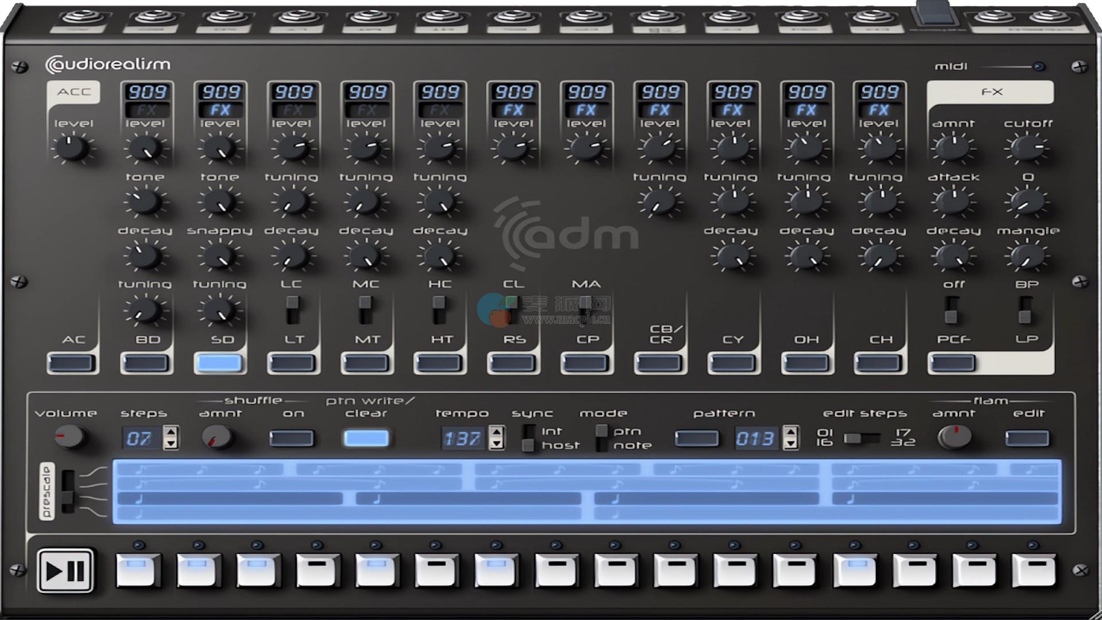Image resolution: width=1102 pixels, height=620 pixels.
Task: Select the CH instrument button
Action: (x=879, y=363)
